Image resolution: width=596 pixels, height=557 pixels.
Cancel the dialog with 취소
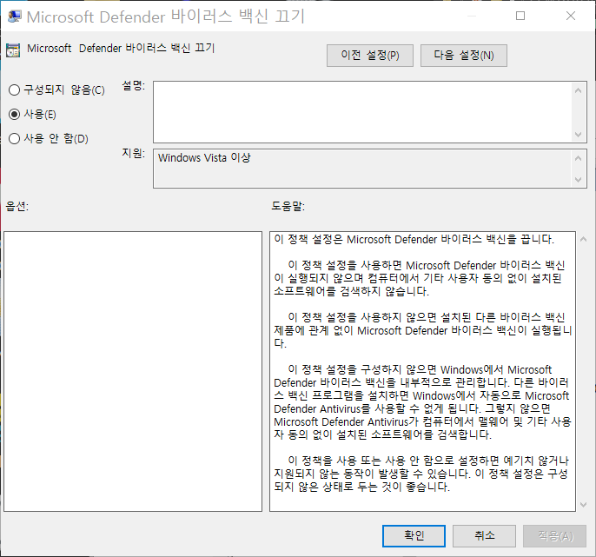click(x=484, y=536)
